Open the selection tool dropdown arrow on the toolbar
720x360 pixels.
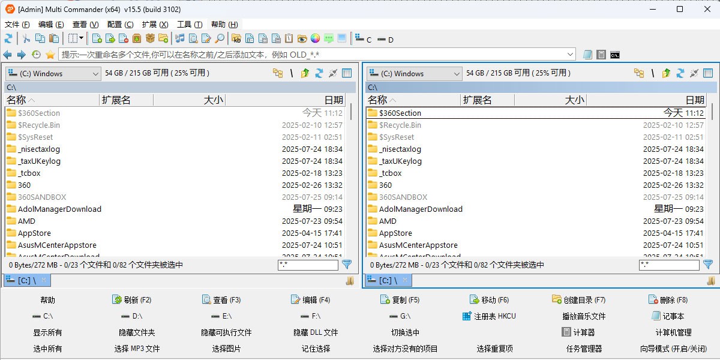coord(82,38)
